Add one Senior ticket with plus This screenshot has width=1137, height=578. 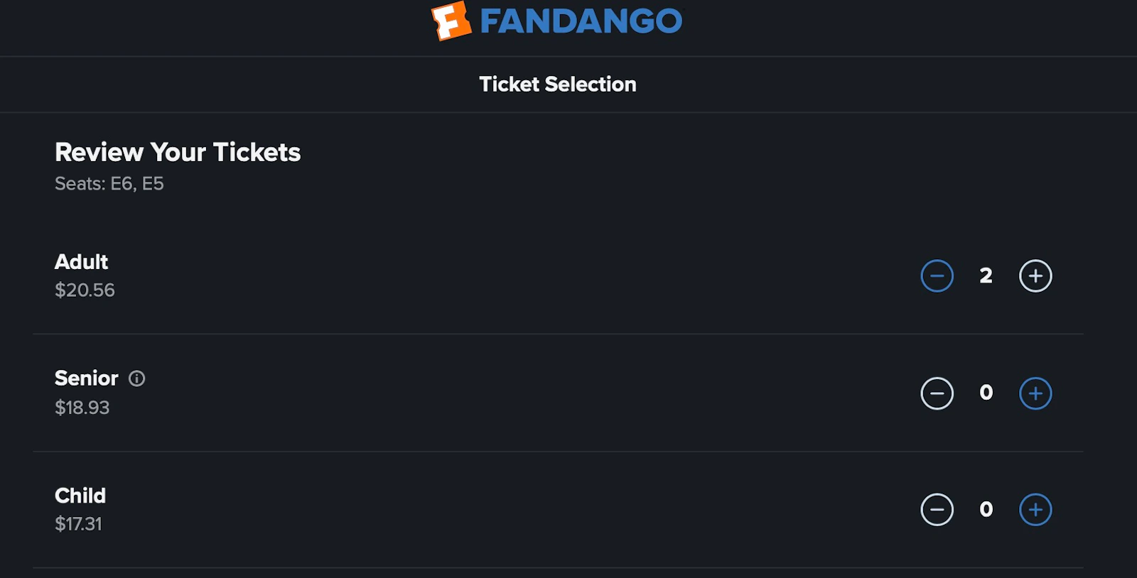[1035, 393]
